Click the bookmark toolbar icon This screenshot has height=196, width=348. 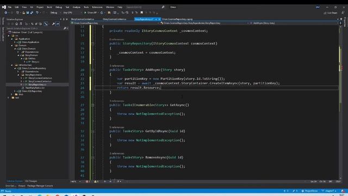pyautogui.click(x=141, y=13)
